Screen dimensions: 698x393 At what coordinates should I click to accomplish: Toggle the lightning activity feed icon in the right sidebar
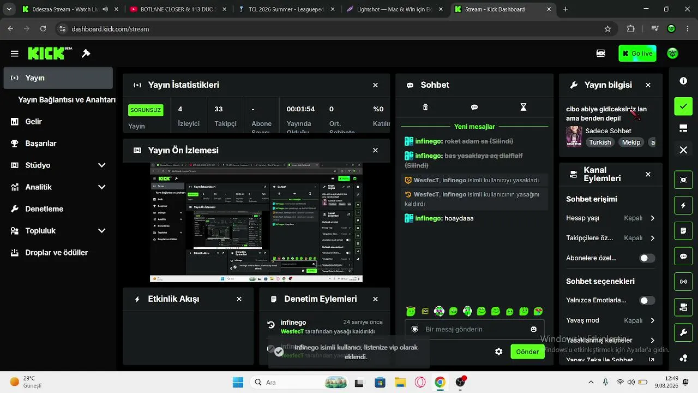tap(683, 205)
